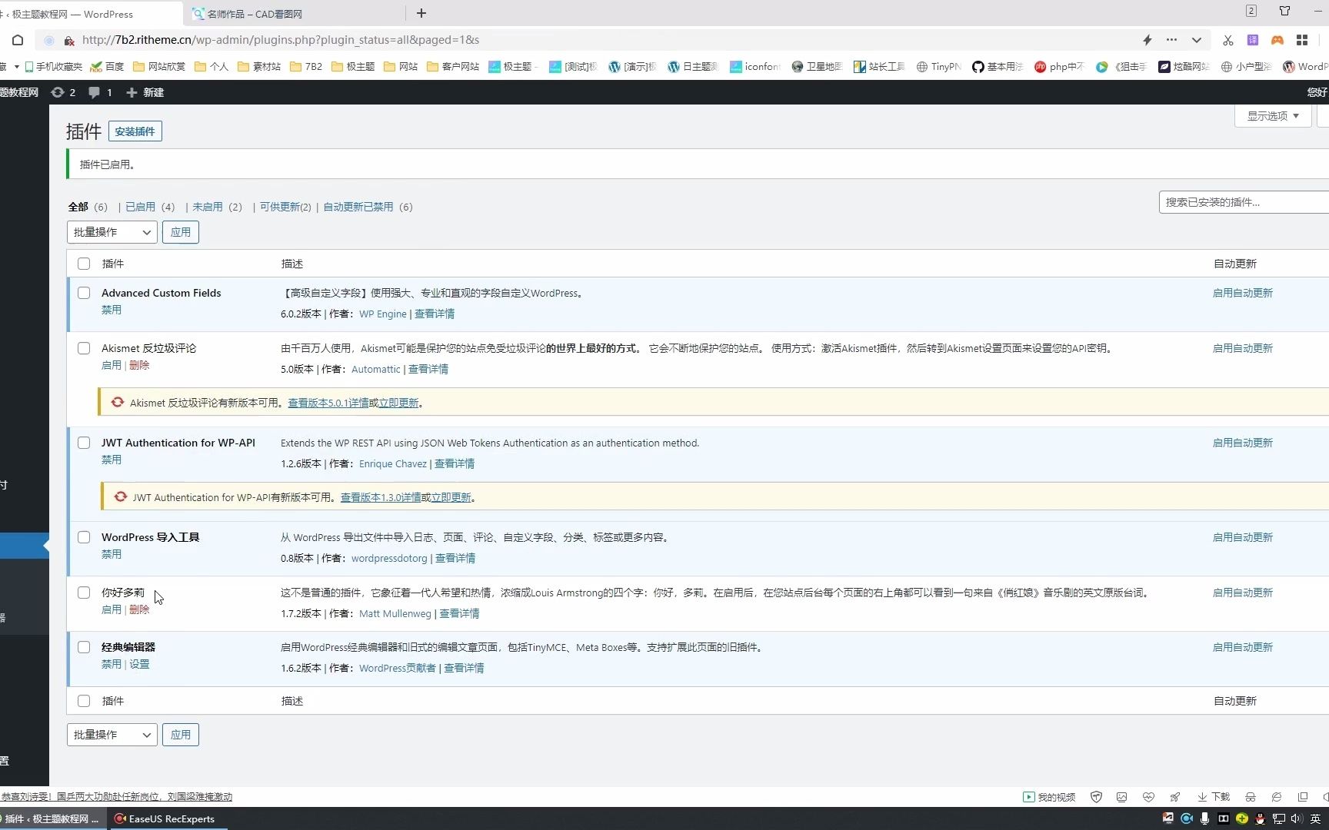1329x830 pixels.
Task: Click the IE compatibility mode icon in the status bar
Action: [x=1277, y=797]
